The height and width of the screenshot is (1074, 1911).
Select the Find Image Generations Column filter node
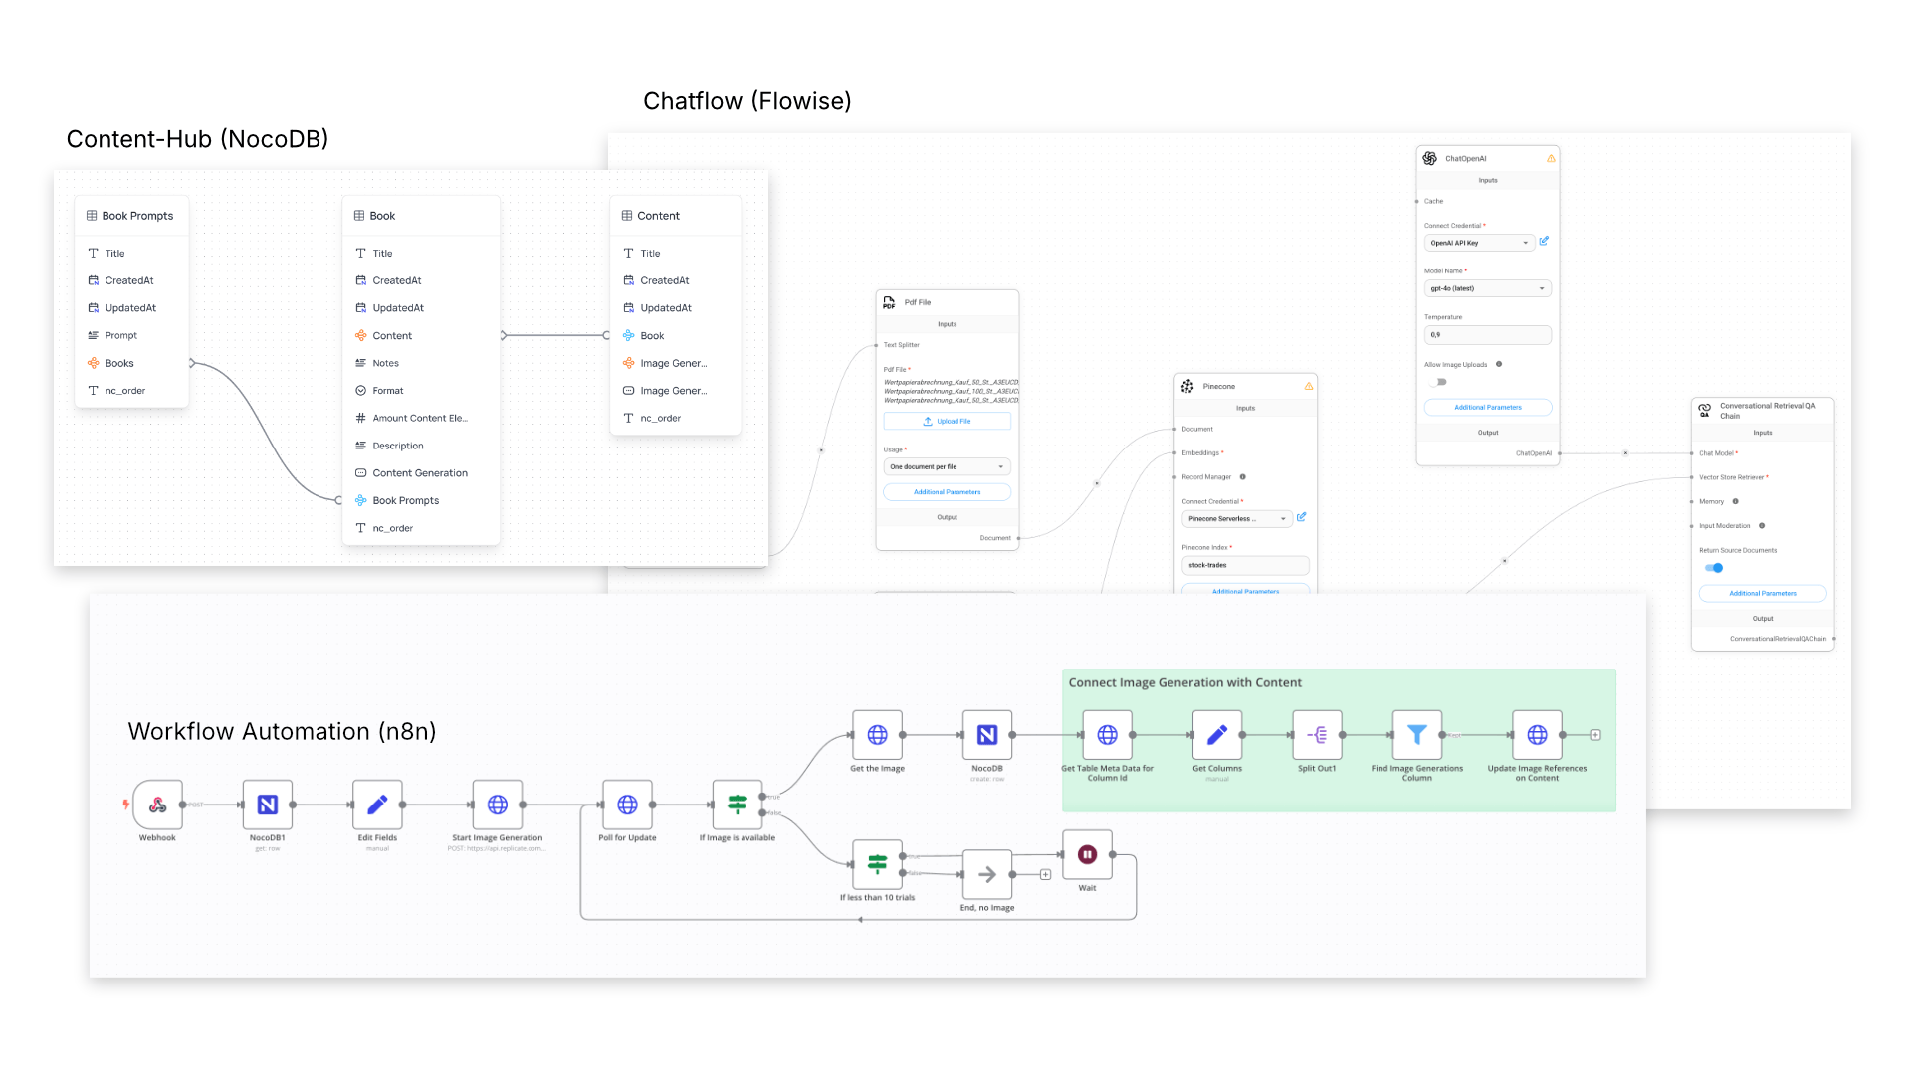tap(1417, 735)
